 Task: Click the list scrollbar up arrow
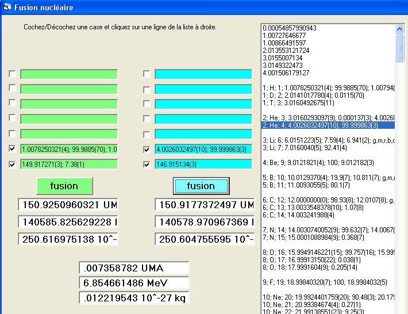400,29
